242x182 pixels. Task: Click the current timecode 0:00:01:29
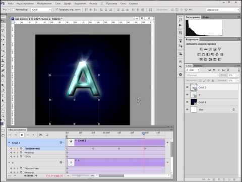pyautogui.click(x=31, y=175)
